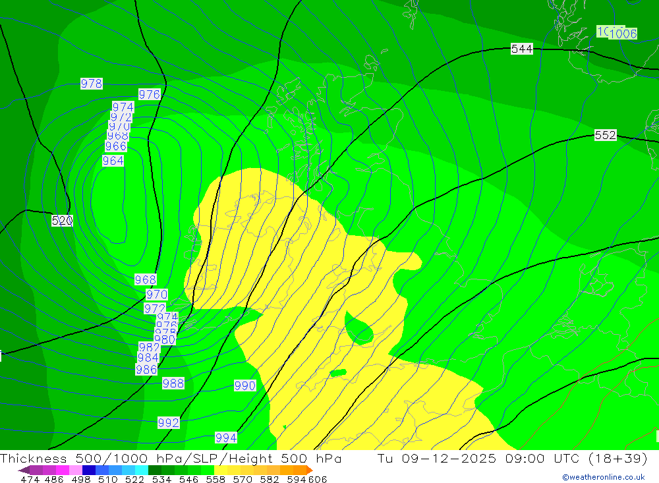Click the 1006 pressure label
The height and width of the screenshot is (483, 659).
(623, 34)
